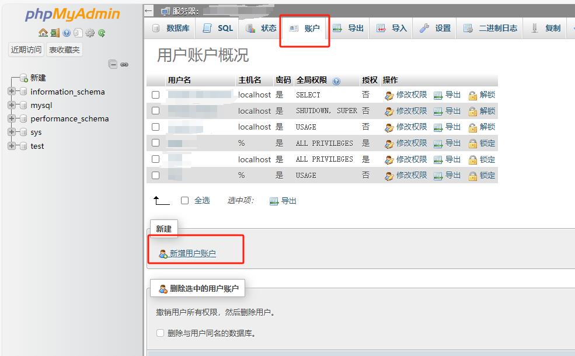Click the help icon beside 全局权限
The image size is (575, 356).
(x=336, y=81)
